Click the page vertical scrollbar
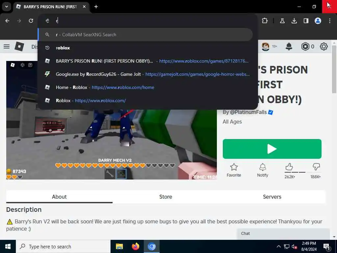Image resolution: width=337 pixels, height=253 pixels. coord(334,69)
